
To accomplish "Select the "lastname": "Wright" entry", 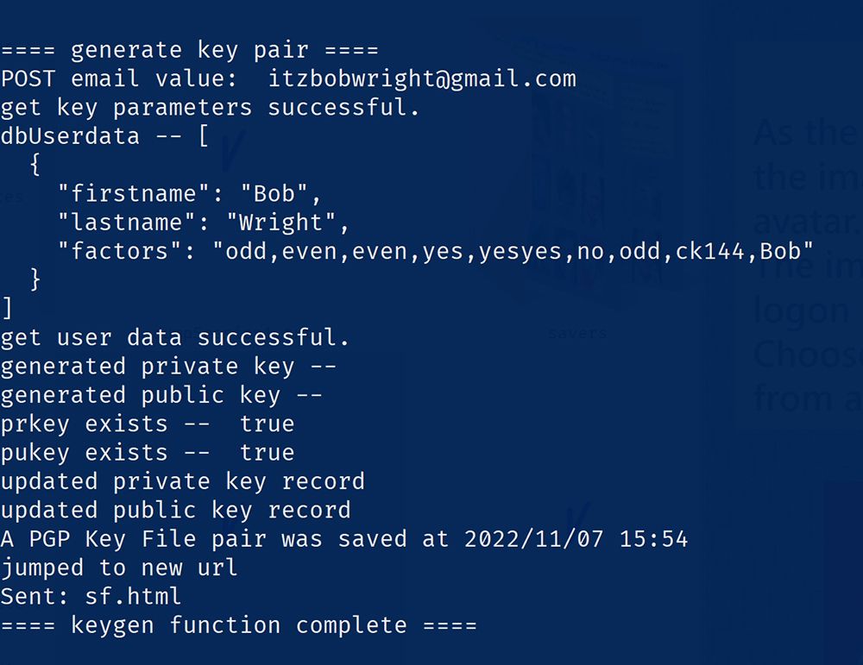I will [x=203, y=223].
